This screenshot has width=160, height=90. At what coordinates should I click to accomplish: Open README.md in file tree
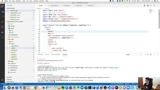click(14, 68)
